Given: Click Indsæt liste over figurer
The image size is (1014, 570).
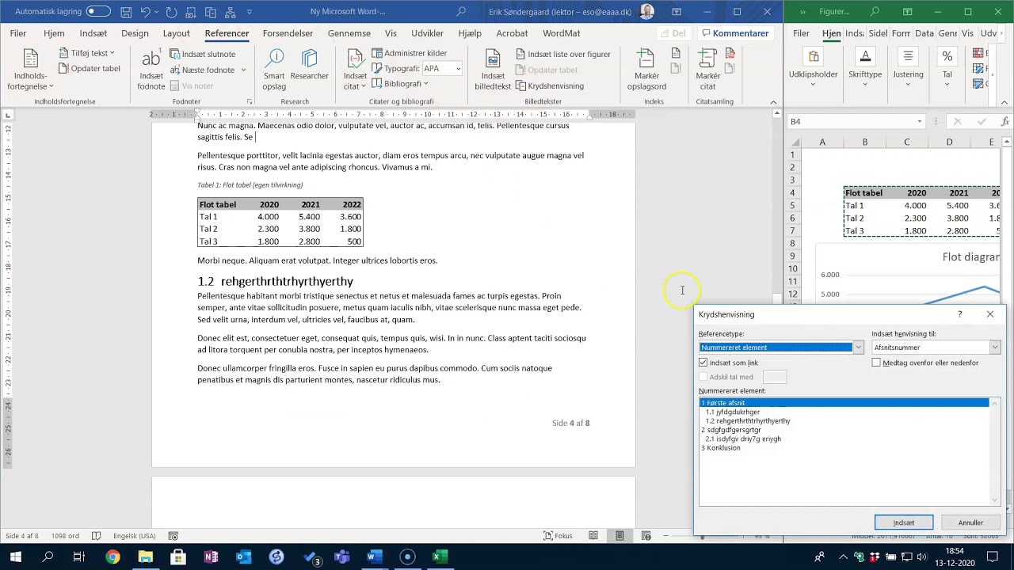Looking at the screenshot, I should (x=563, y=54).
